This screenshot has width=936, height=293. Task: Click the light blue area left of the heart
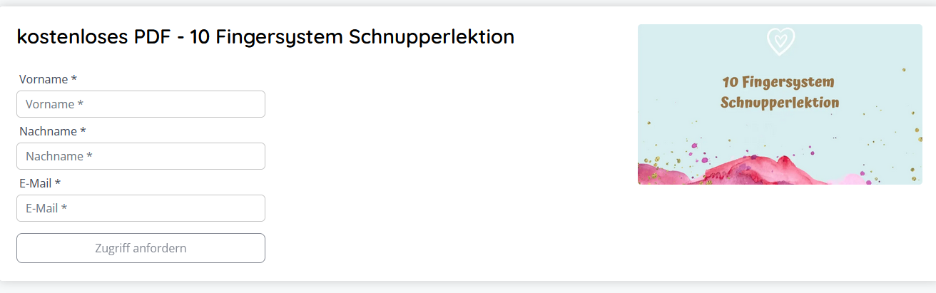click(699, 43)
